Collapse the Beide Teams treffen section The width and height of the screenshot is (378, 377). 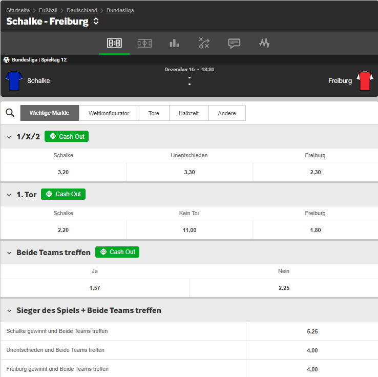[x=9, y=253]
